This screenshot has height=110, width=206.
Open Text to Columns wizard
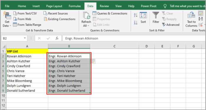point(191,19)
